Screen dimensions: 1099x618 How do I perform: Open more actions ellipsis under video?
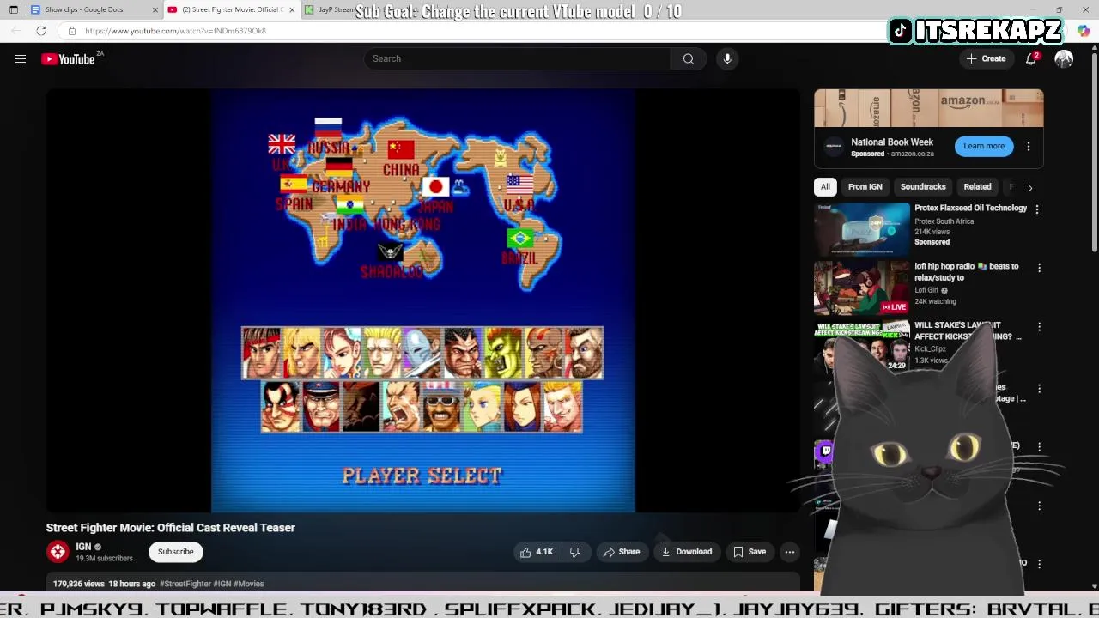pyautogui.click(x=790, y=552)
